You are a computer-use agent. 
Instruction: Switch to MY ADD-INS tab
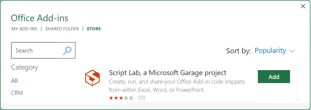click(24, 29)
